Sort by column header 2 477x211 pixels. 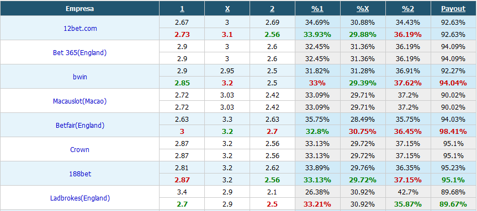[272, 9]
